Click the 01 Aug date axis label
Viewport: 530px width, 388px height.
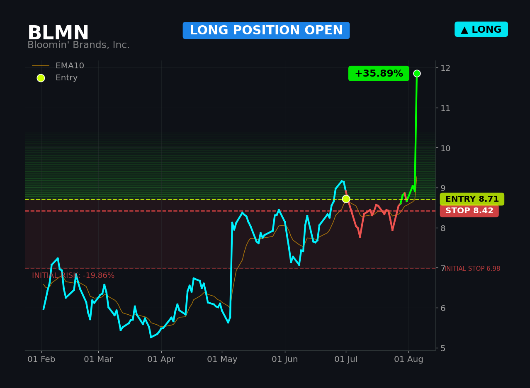coord(408,359)
